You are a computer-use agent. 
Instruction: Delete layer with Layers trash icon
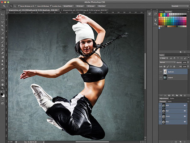click(185, 95)
